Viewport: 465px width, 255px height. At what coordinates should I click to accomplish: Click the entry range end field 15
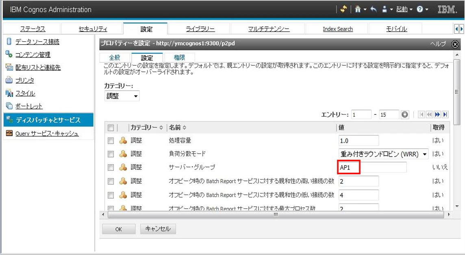389,114
